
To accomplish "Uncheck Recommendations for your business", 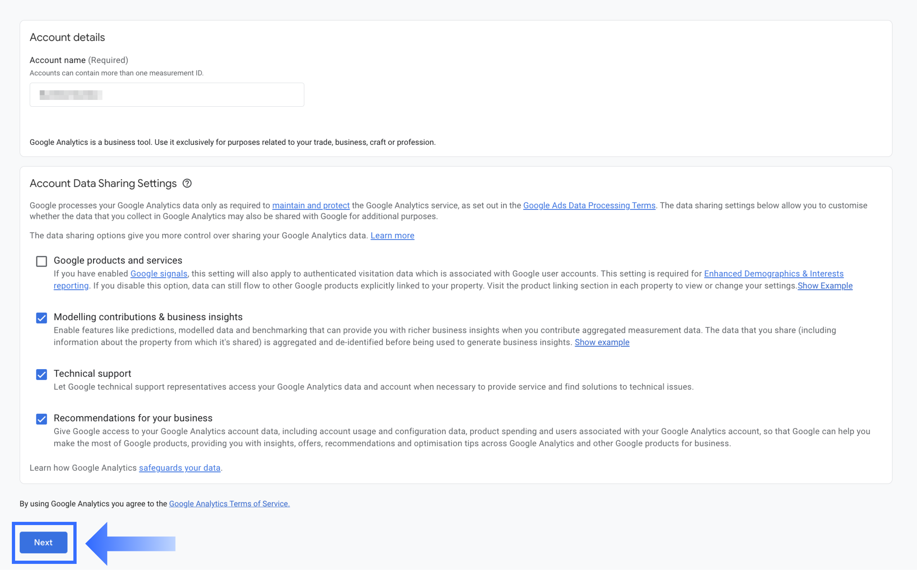I will (x=41, y=419).
